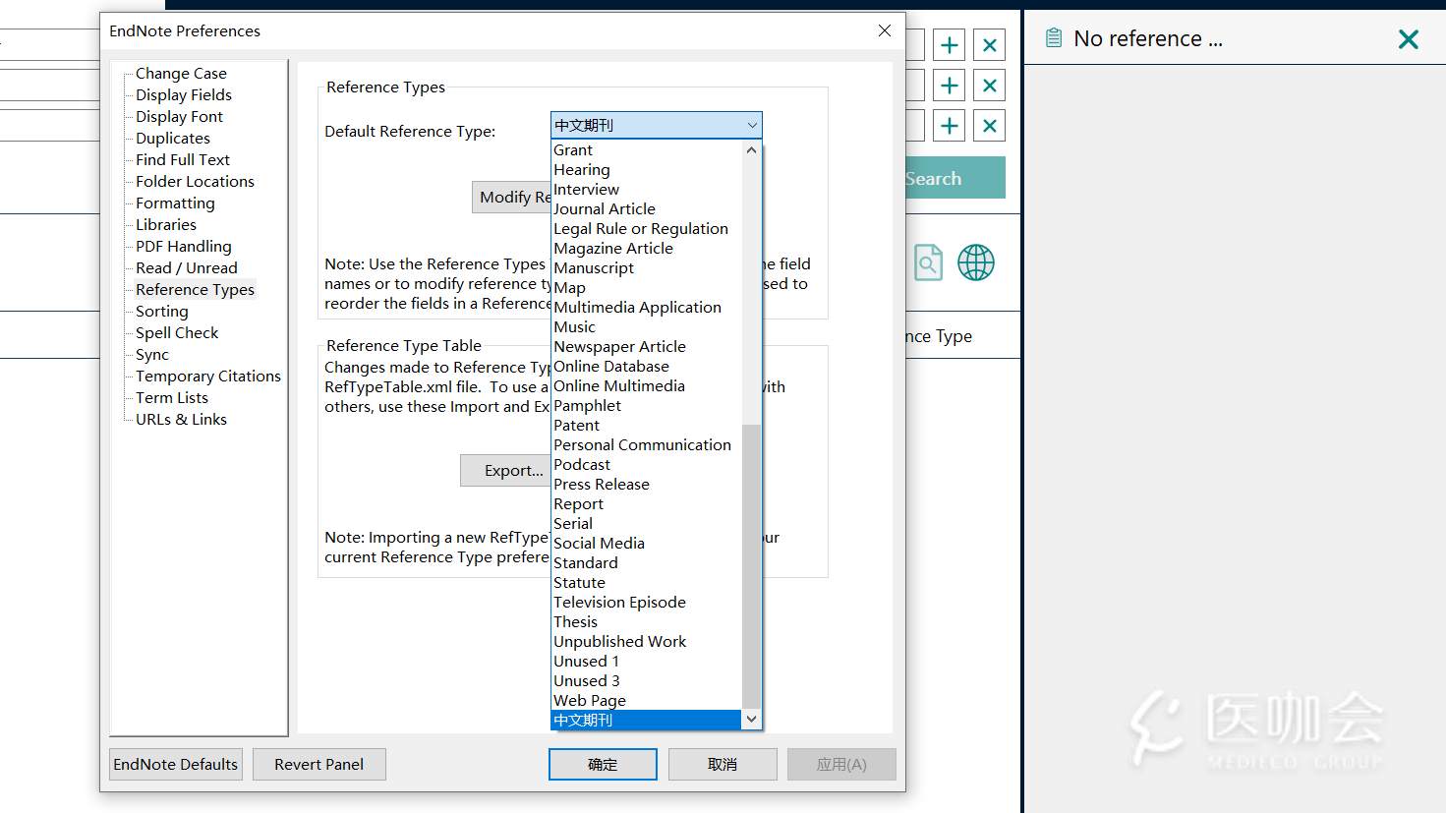Open Display Fields preferences
Viewport: 1446px width, 813px height.
click(x=184, y=95)
